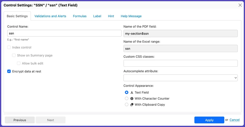Viewport: 245px width, 127px height.
Task: Click the Character Counter appearance icon
Action: [132, 99]
